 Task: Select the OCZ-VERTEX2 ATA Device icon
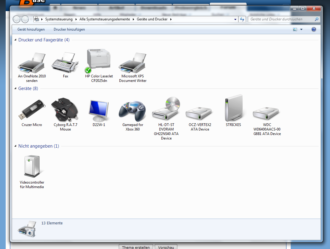(x=199, y=114)
